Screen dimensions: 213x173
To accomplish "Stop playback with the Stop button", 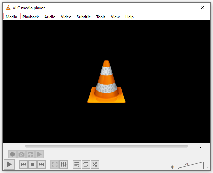I will (33, 164).
